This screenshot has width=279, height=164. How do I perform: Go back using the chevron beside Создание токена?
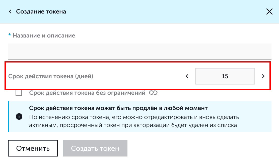pyautogui.click(x=10, y=12)
